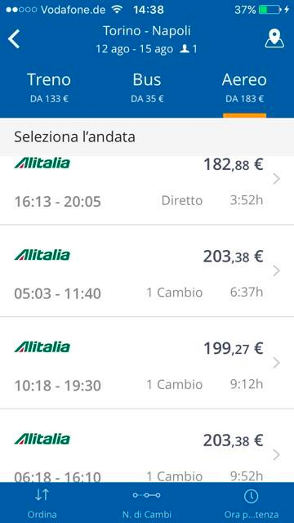Tap Alitalia logo on 182,88 € flight
Screen dimensions: 294x523
42,163
